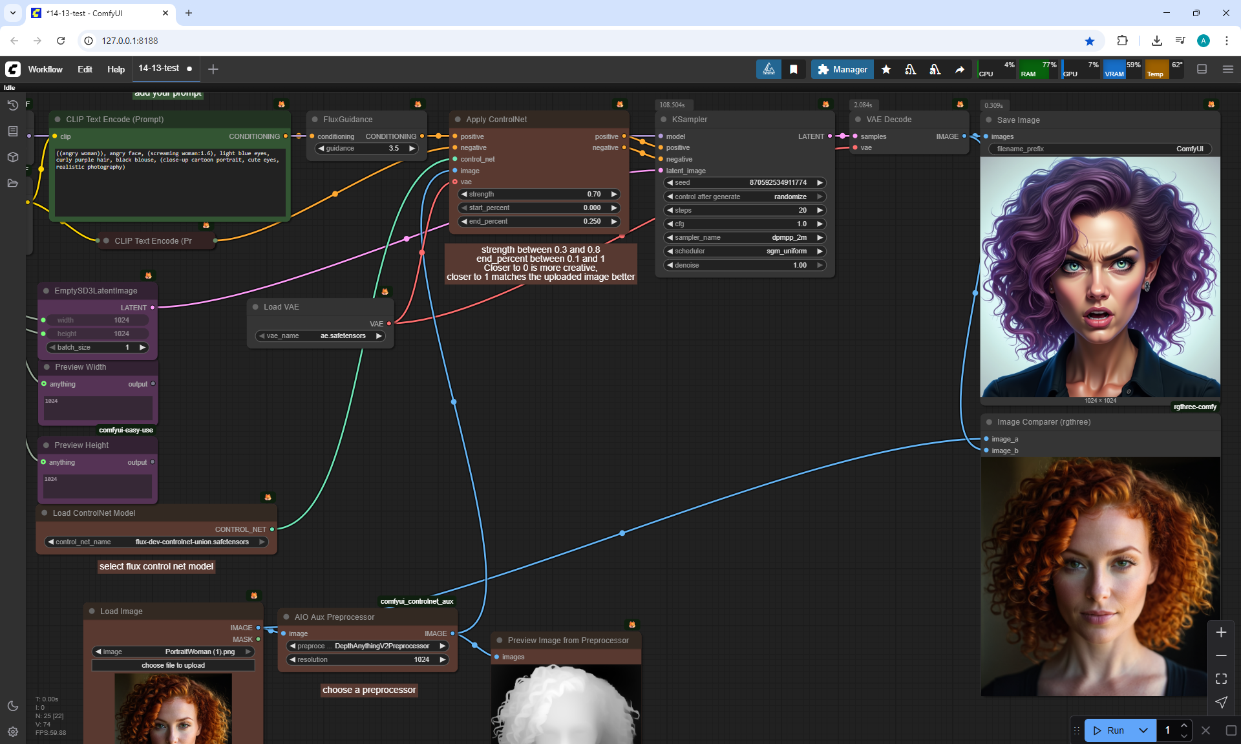Click the share arrow icon in toolbar

(x=960, y=69)
